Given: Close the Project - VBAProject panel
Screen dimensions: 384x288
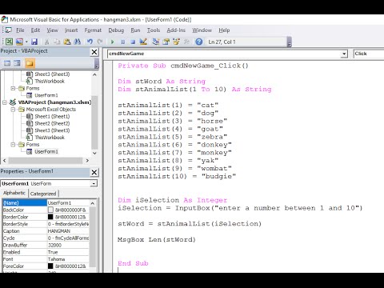Looking at the screenshot, I should tap(94, 52).
